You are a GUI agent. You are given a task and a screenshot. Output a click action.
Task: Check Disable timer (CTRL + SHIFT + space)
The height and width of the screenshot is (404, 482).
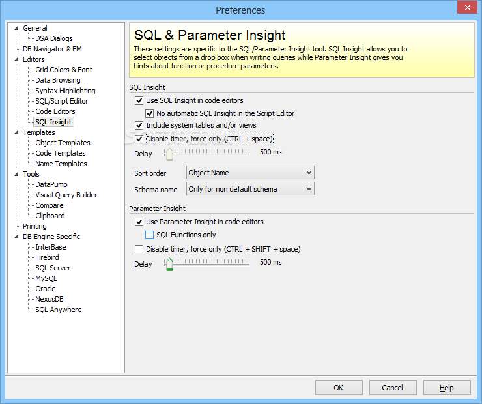[x=139, y=249]
